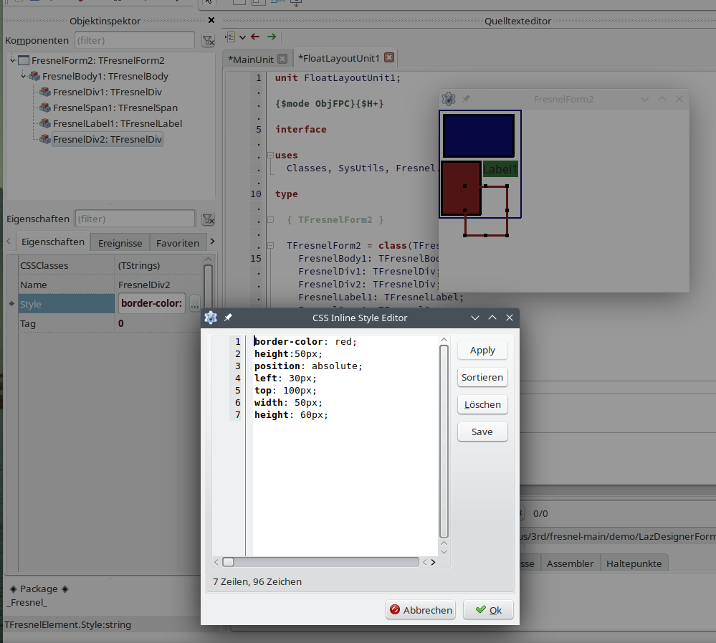Click the Sortieren button
The height and width of the screenshot is (643, 716).
482,377
